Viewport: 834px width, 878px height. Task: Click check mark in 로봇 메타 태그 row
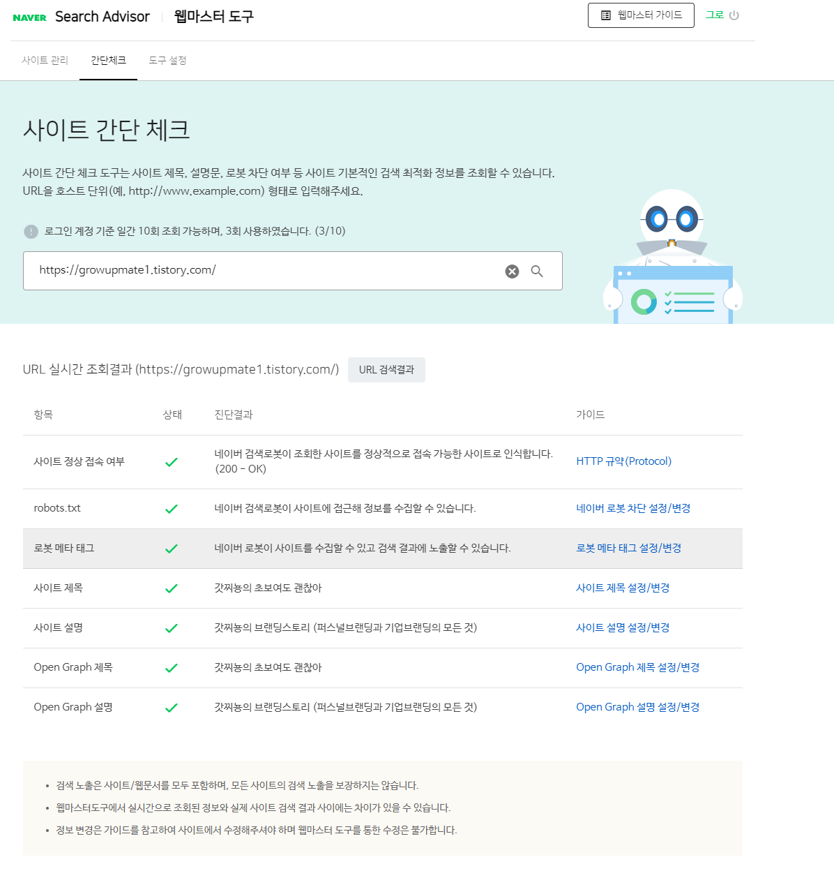click(172, 549)
